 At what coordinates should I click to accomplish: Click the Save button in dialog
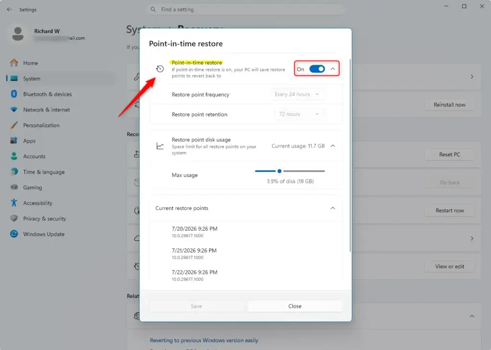pos(196,306)
